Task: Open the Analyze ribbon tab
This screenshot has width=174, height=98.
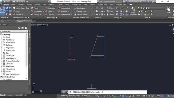Action: pyautogui.click(x=37, y=5)
